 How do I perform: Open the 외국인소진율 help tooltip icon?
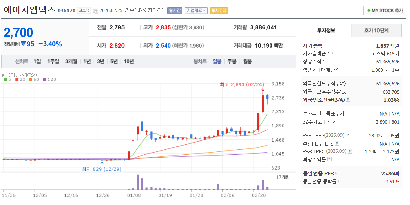coord(348,99)
